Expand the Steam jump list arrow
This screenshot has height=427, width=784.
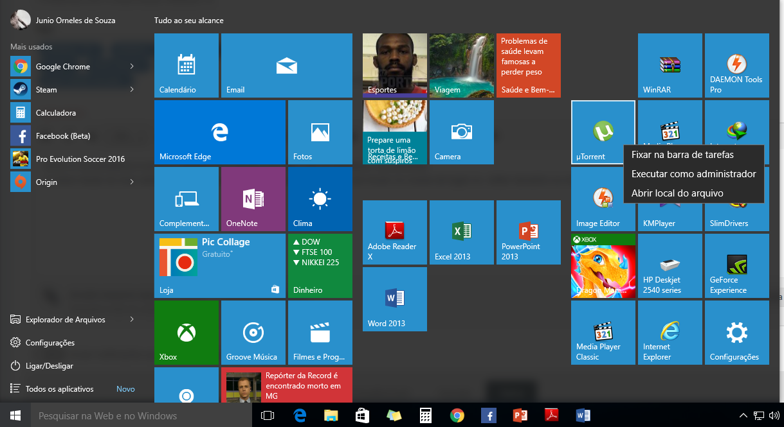tap(132, 89)
